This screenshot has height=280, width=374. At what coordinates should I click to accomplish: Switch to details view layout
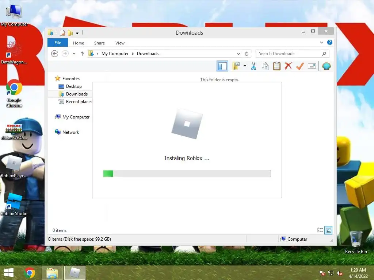click(320, 230)
